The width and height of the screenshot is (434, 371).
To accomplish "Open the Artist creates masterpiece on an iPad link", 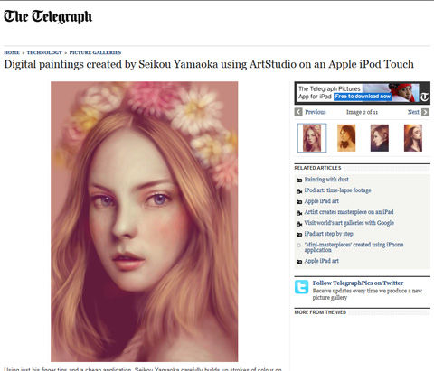I will pyautogui.click(x=349, y=212).
